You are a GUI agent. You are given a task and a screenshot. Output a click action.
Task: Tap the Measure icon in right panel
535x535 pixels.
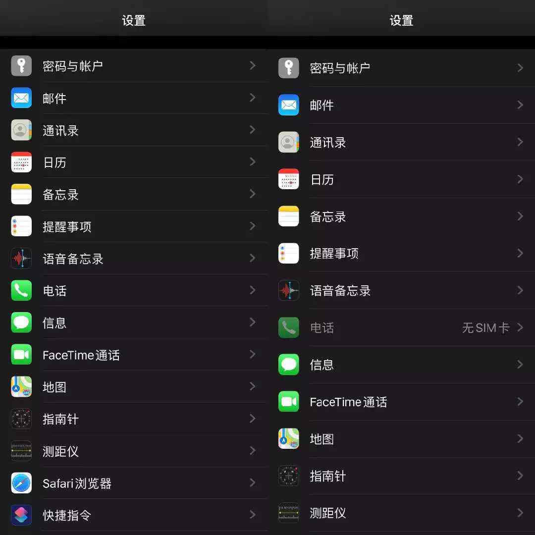[289, 513]
